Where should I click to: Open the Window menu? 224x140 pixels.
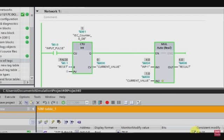tap(50, 97)
